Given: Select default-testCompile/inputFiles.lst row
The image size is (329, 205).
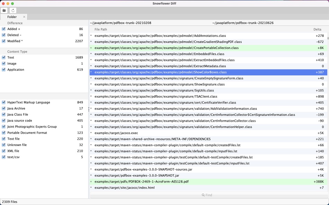Looking at the screenshot, I should [208, 163].
